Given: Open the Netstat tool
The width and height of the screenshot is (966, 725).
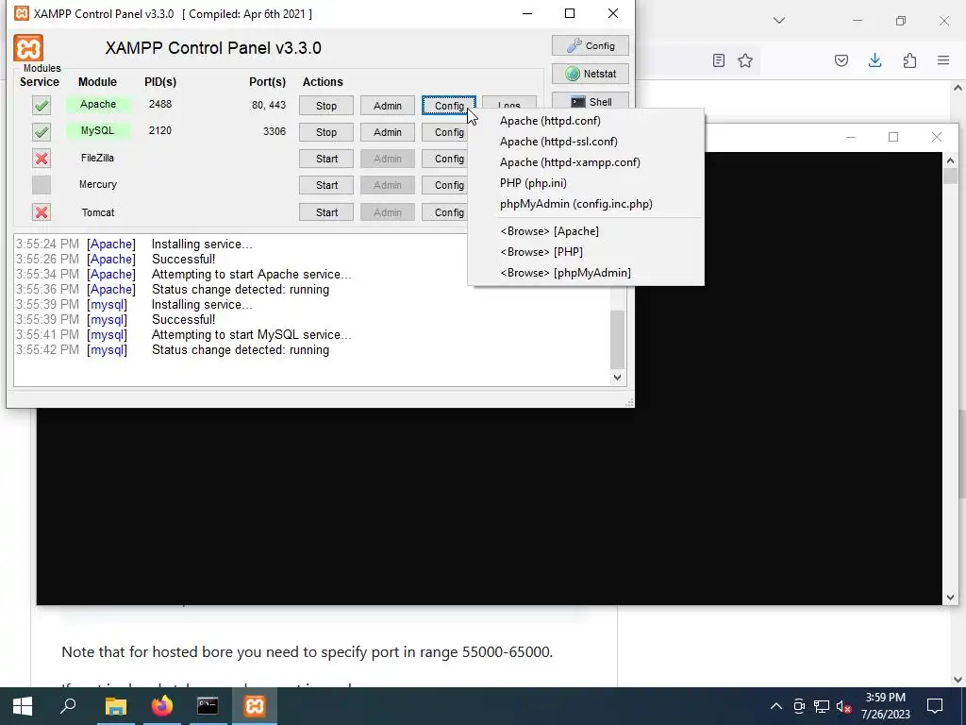Looking at the screenshot, I should tap(591, 74).
